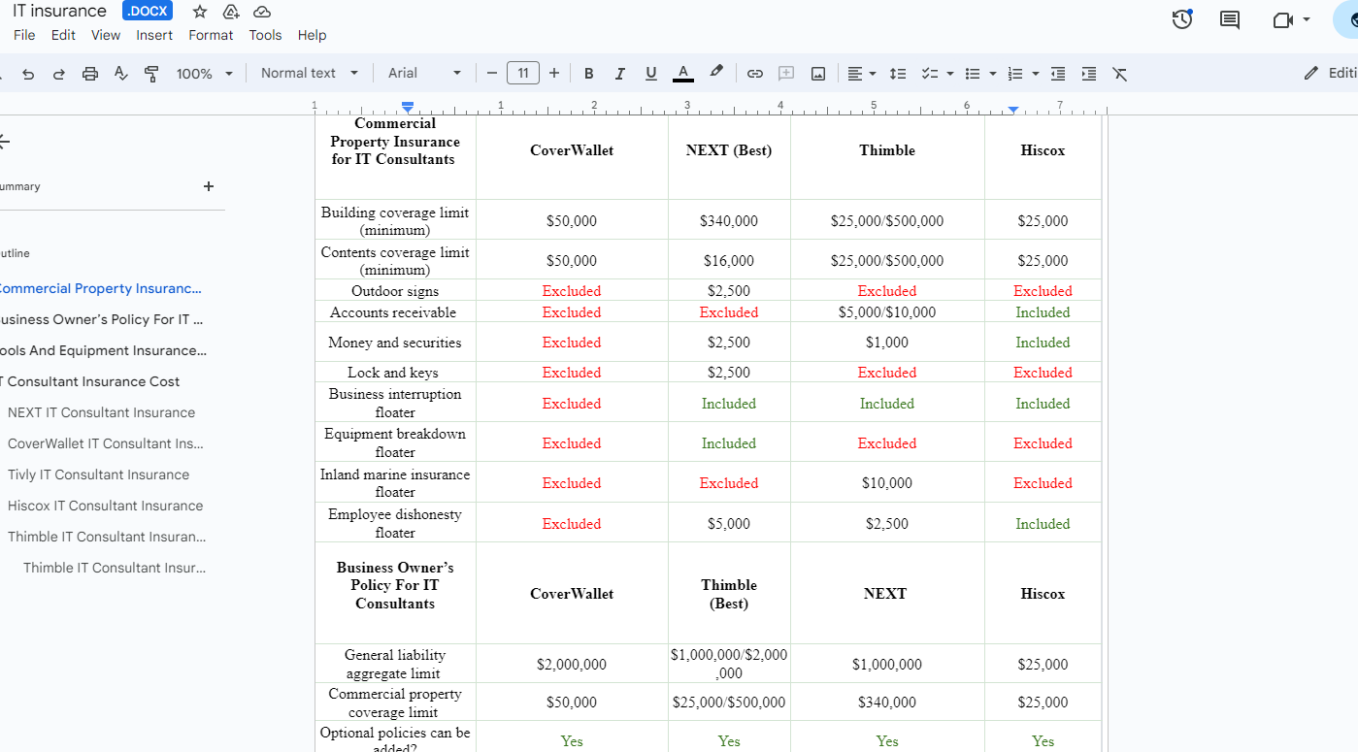Click the move-to-Drive folder icon

tap(231, 12)
